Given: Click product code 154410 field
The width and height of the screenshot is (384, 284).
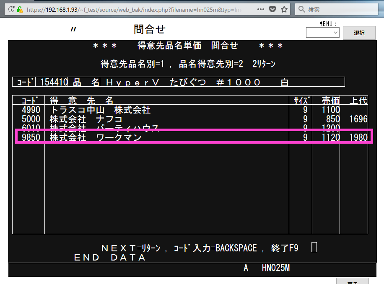Looking at the screenshot, I should tap(54, 82).
